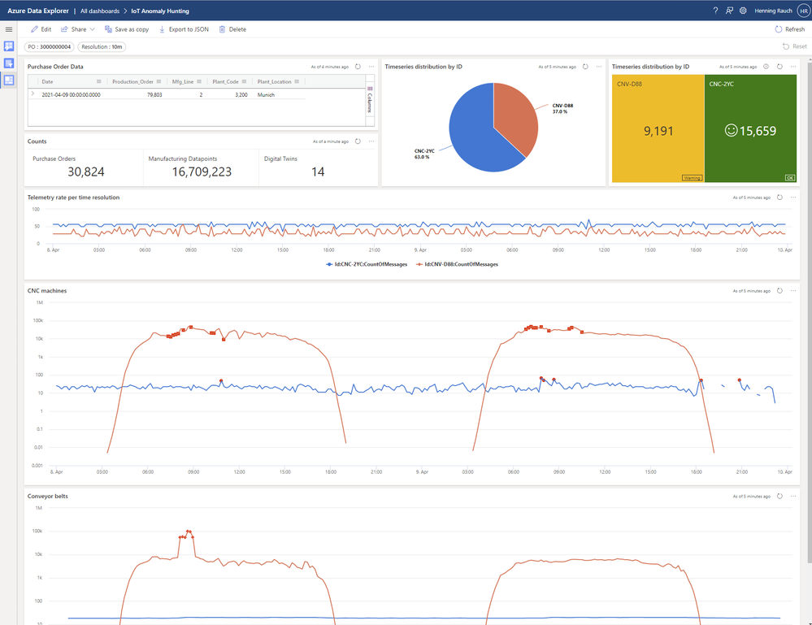Image resolution: width=812 pixels, height=625 pixels.
Task: Click the Digital Twins value 14
Action: [x=318, y=172]
